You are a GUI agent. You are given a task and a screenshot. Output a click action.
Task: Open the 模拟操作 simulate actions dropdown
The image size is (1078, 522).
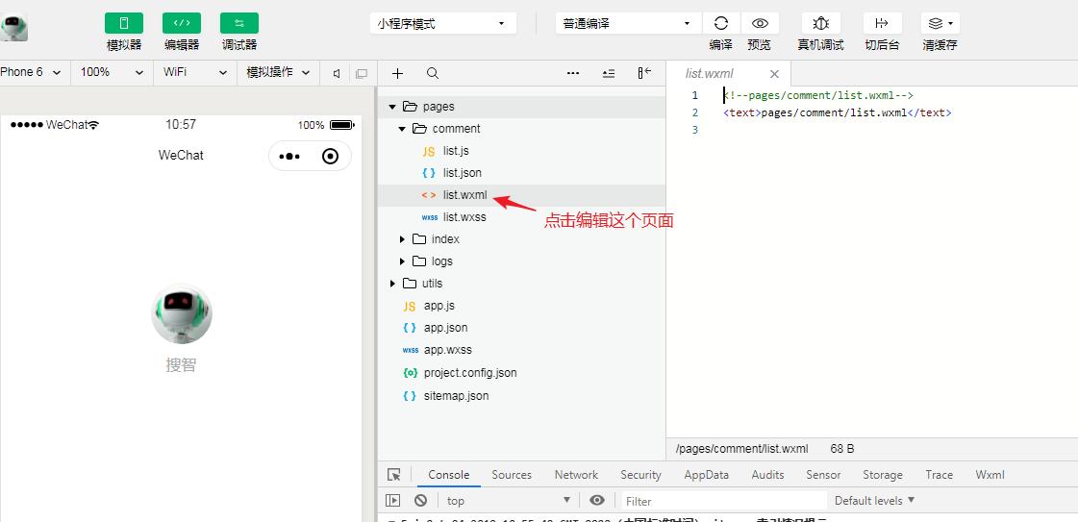[x=278, y=72]
